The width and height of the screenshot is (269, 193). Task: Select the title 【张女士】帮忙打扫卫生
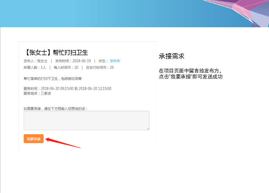pos(56,52)
